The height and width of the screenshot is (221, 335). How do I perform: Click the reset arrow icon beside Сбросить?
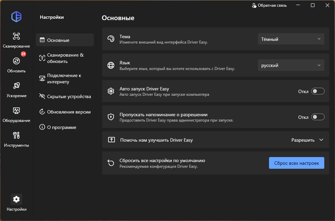tap(111, 163)
